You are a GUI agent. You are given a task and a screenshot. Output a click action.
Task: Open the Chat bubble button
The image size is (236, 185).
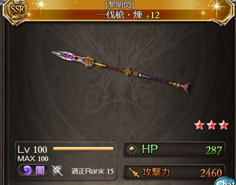pos(226,181)
